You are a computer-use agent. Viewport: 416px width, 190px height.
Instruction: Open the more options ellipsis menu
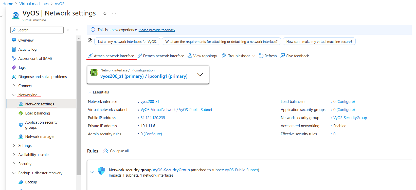coord(114,13)
